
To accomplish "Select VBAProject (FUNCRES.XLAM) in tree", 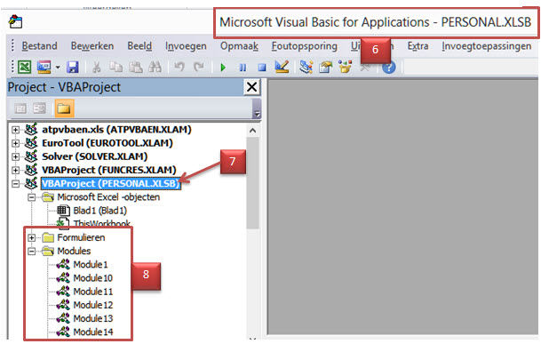I will [x=109, y=170].
